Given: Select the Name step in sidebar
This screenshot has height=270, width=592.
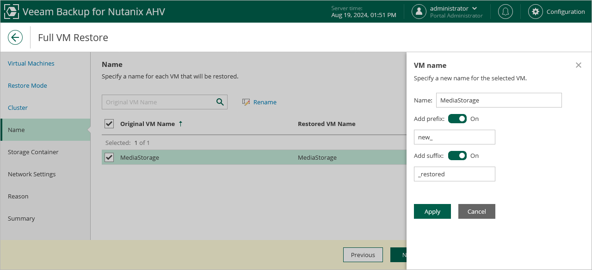Looking at the screenshot, I should tap(45, 130).
